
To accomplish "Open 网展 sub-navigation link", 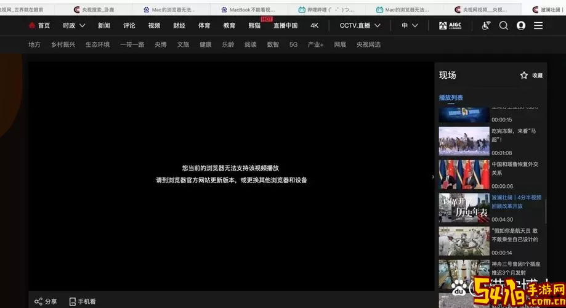I will [x=340, y=45].
